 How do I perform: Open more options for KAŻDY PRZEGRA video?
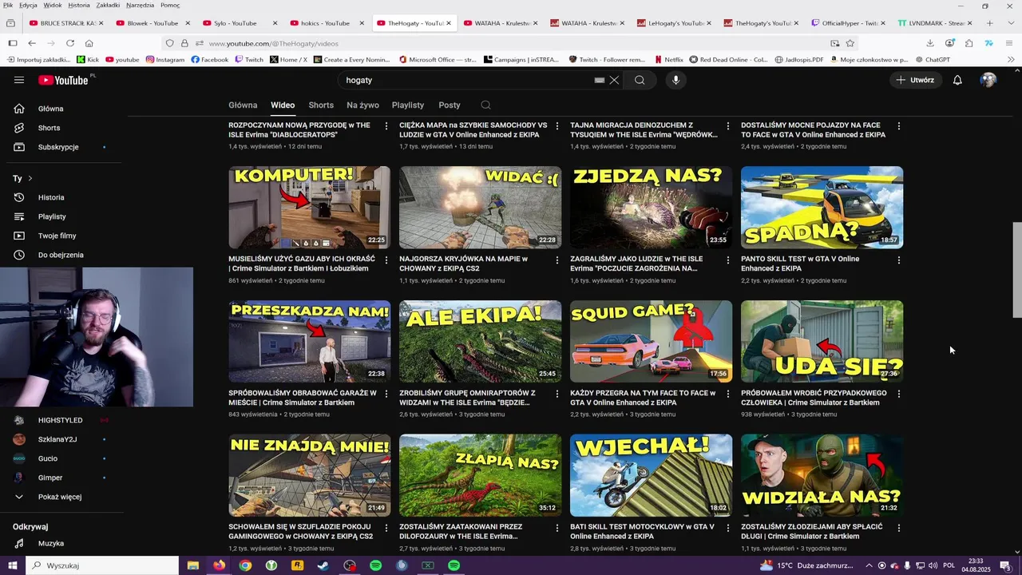[x=727, y=394]
